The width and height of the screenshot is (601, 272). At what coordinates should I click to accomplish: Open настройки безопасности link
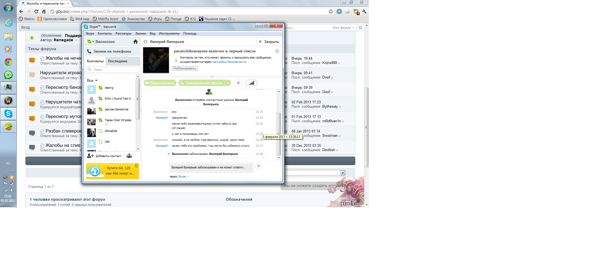229,62
